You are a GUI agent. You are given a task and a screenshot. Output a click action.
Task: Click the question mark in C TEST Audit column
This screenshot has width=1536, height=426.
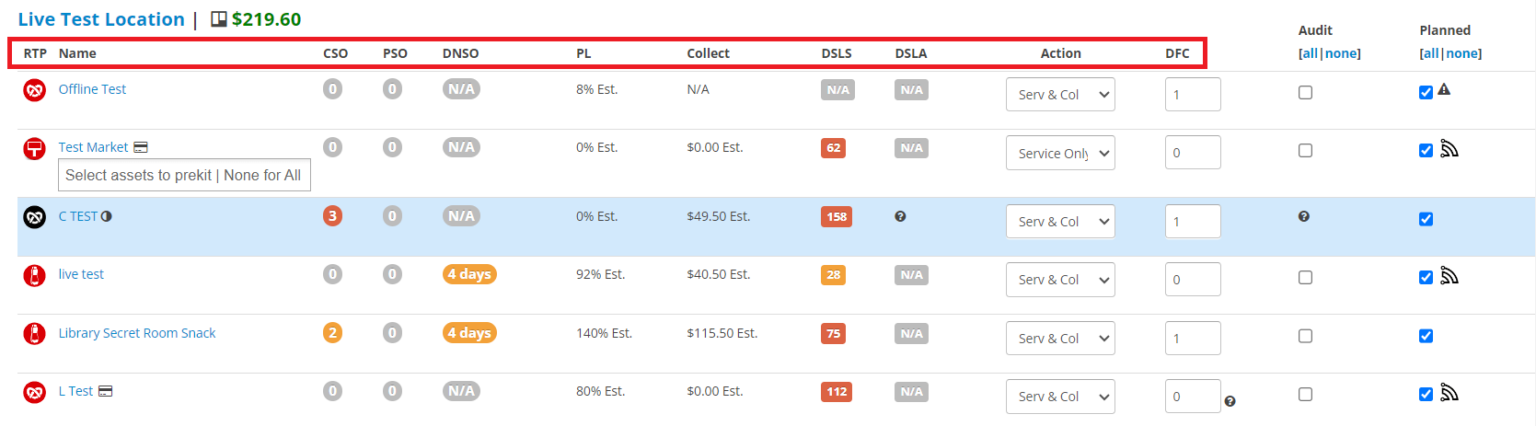tap(1304, 217)
